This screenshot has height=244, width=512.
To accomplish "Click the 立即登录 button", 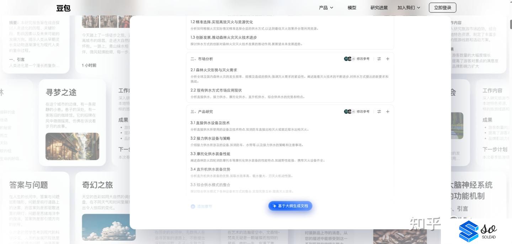I will (443, 7).
